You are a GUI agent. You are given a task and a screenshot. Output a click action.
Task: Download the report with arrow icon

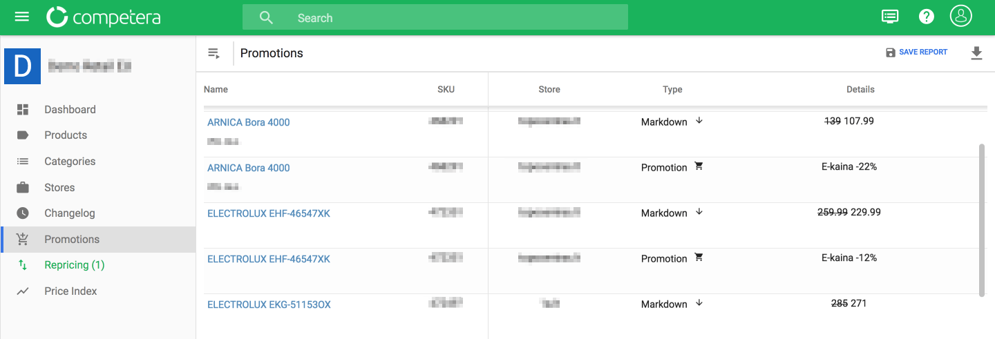pos(976,53)
